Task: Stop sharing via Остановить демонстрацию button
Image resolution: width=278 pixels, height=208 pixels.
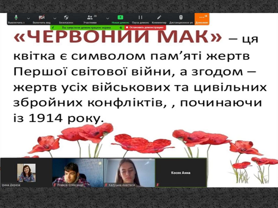Action: click(x=145, y=27)
